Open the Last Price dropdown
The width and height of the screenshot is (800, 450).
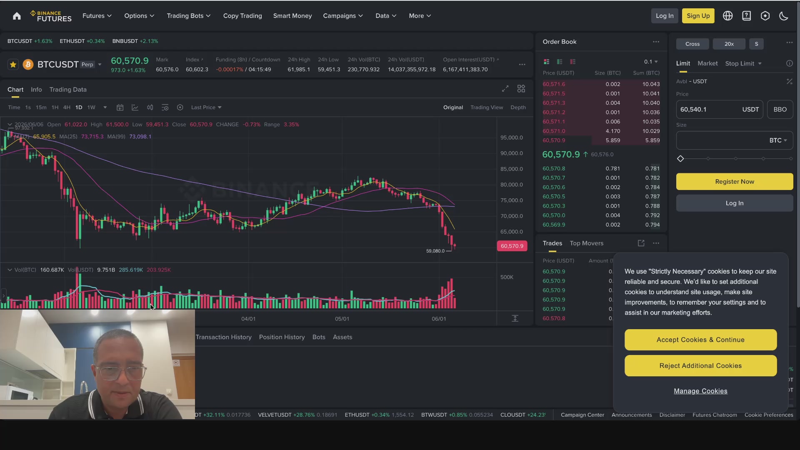point(206,107)
